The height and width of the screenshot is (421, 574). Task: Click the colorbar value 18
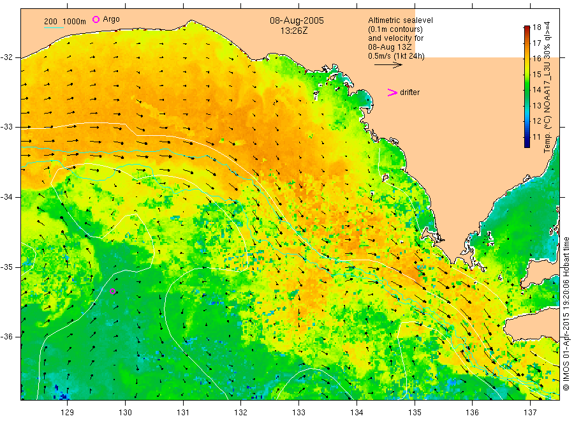(536, 27)
